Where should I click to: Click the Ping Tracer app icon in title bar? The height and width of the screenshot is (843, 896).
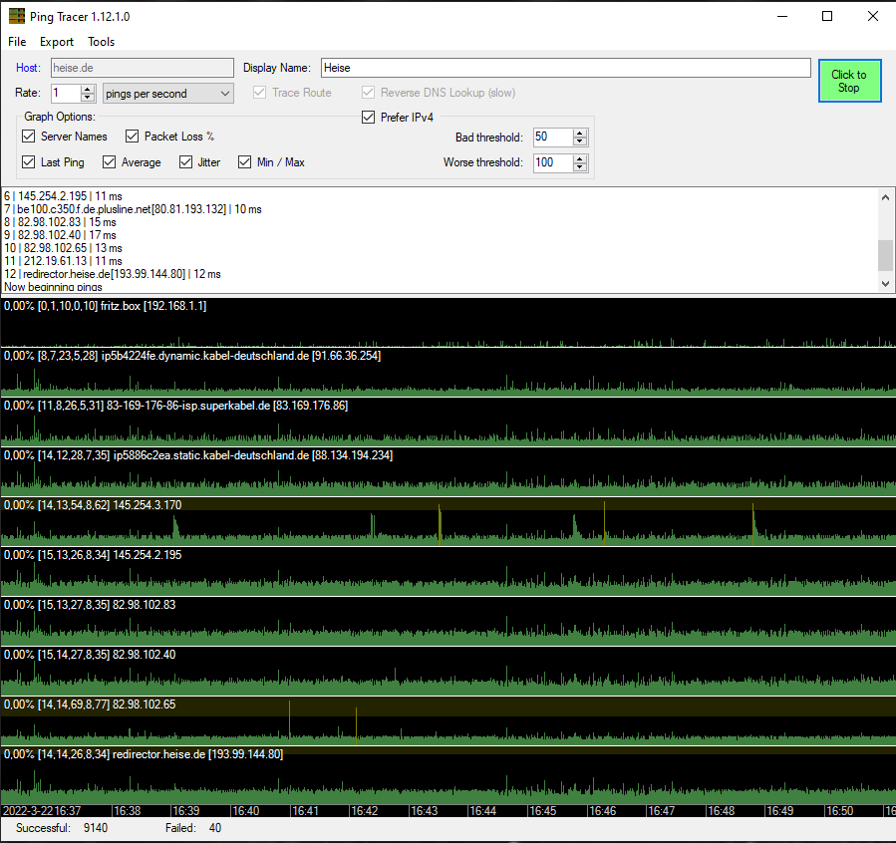(15, 16)
